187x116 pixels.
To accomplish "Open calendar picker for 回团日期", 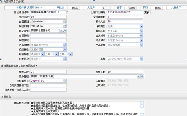I will (x=64, y=26).
